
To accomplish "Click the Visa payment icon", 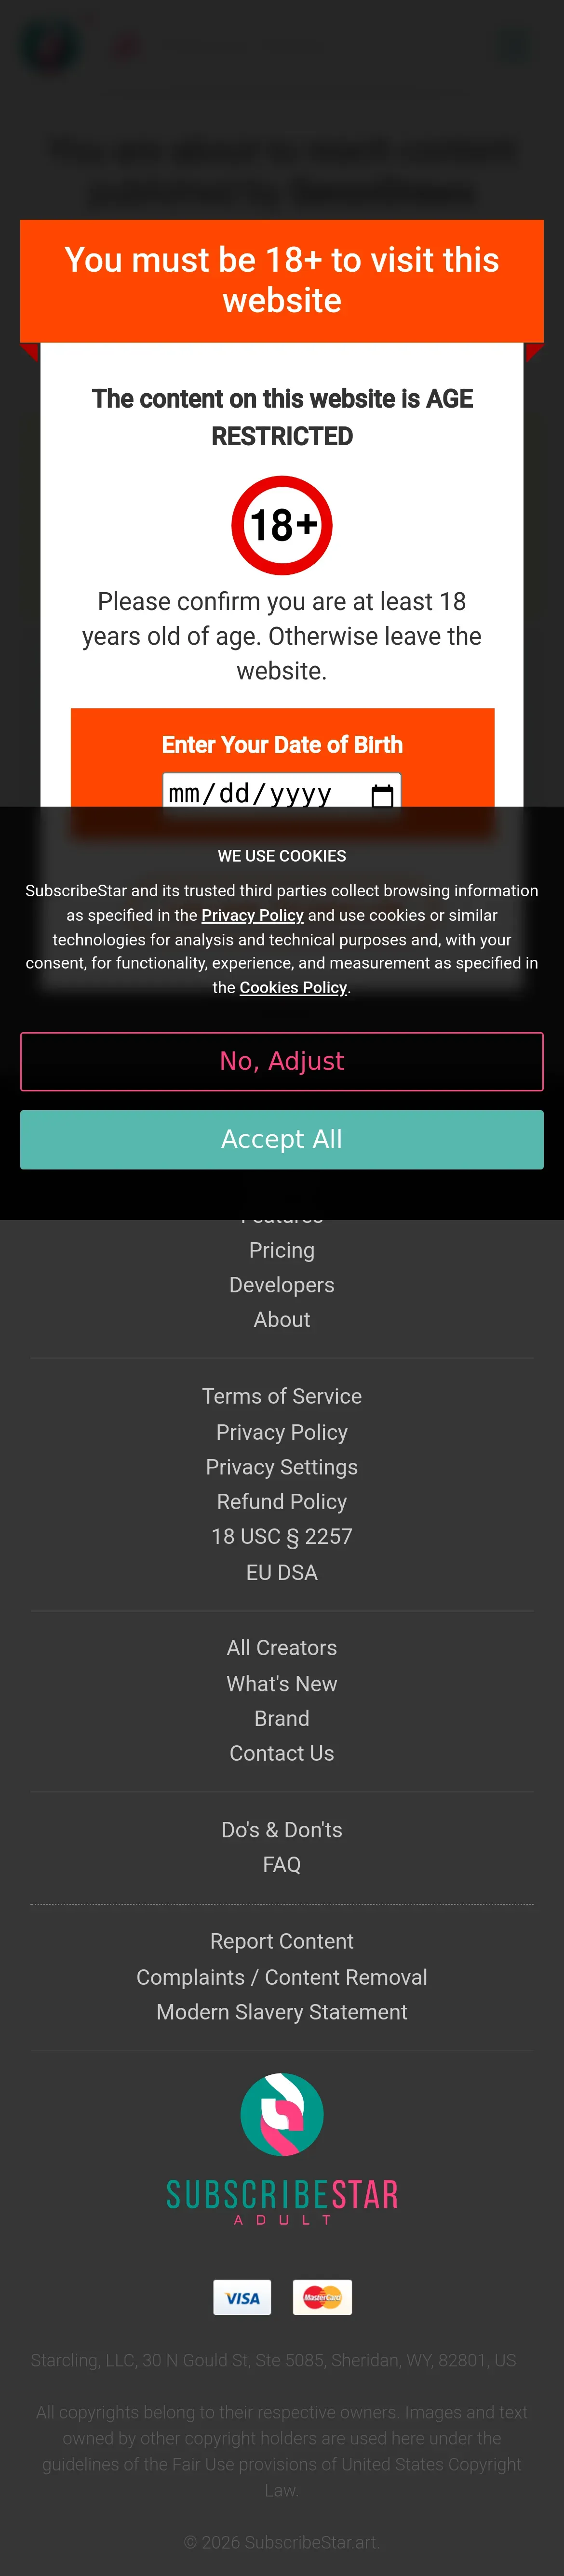I will coord(242,2297).
